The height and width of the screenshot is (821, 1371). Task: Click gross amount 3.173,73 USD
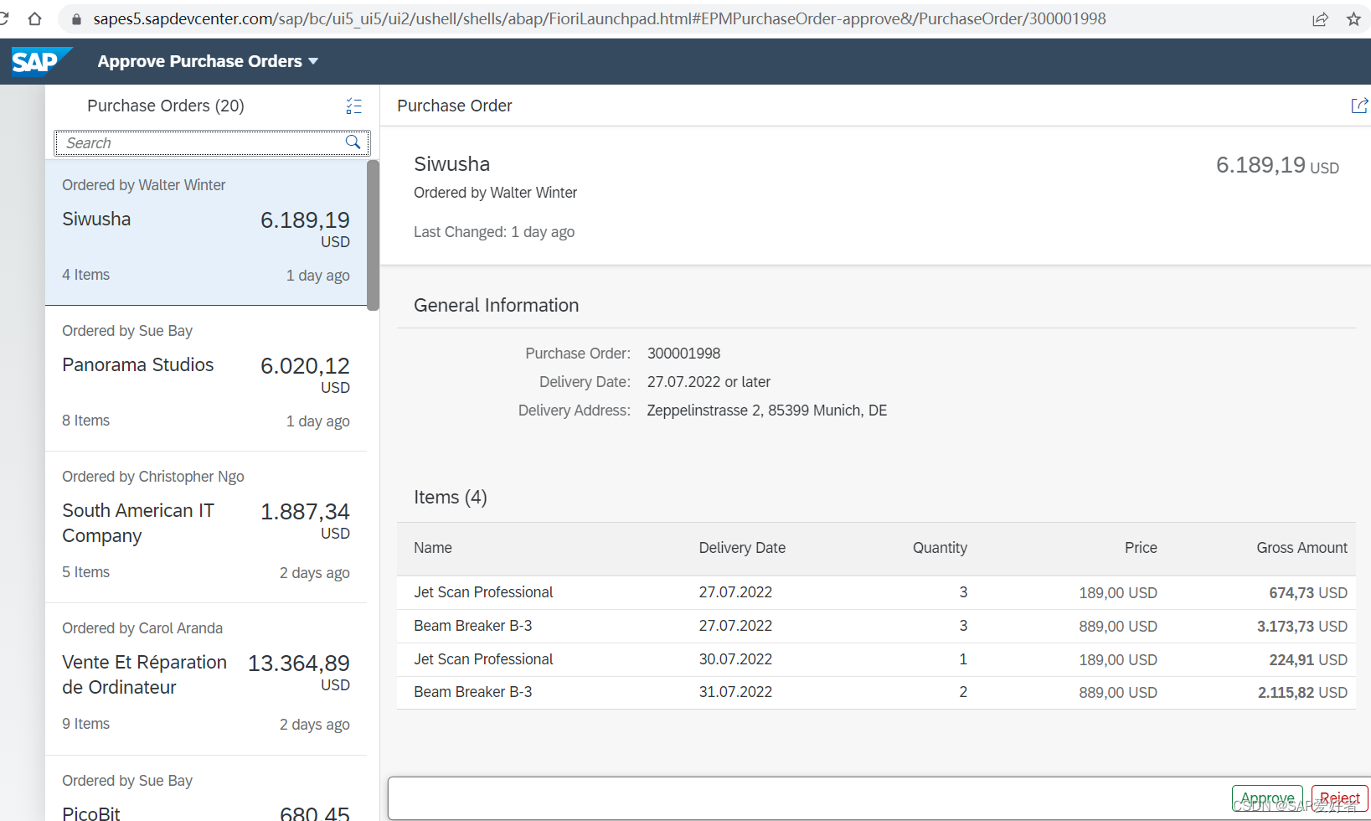1301,627
